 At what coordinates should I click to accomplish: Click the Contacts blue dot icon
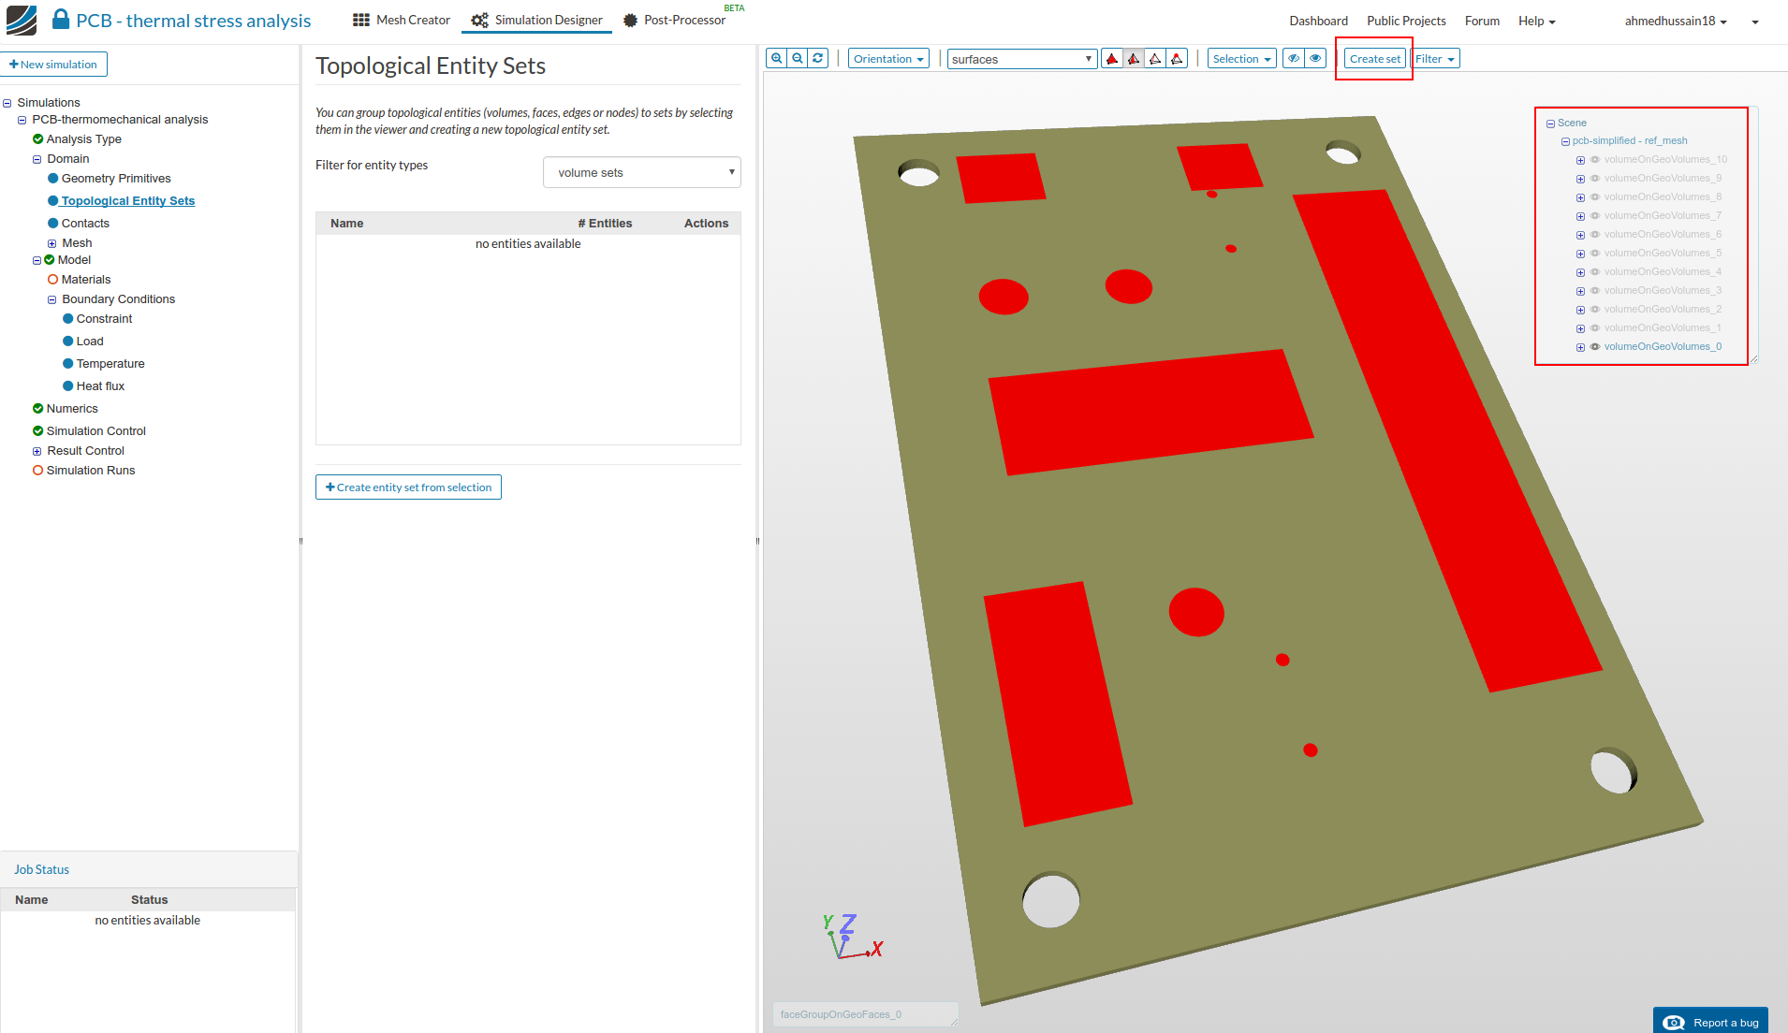point(52,224)
